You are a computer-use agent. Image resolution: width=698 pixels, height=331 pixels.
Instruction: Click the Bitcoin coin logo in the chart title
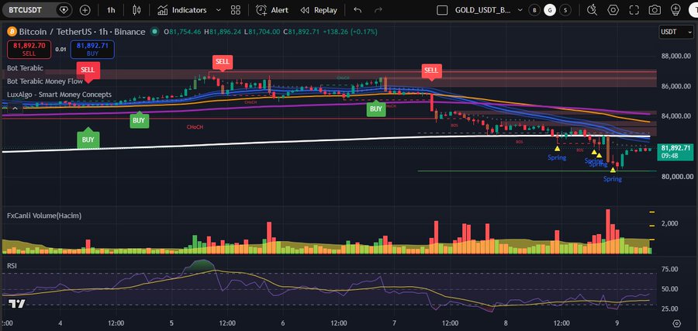click(12, 32)
